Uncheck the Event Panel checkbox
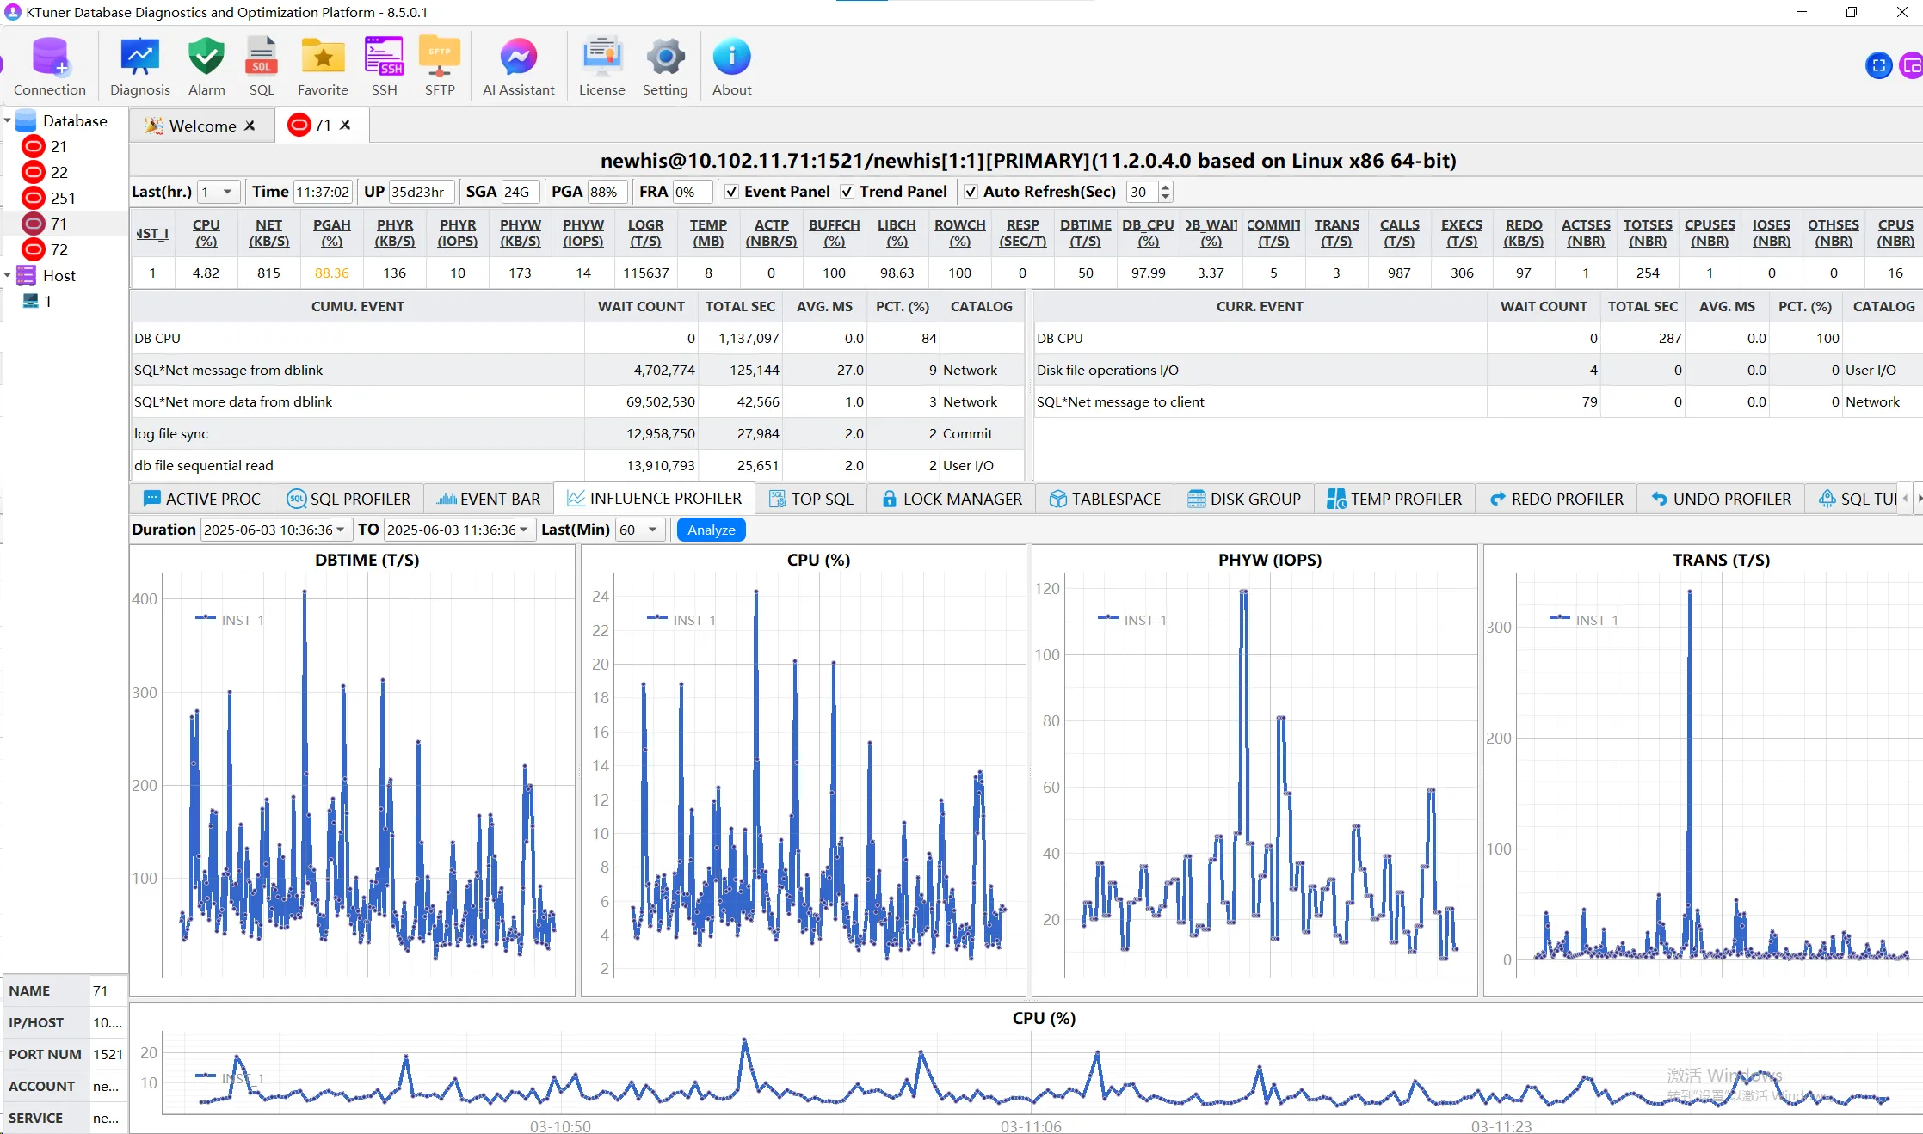Screen dimensions: 1923x1134 (731, 192)
